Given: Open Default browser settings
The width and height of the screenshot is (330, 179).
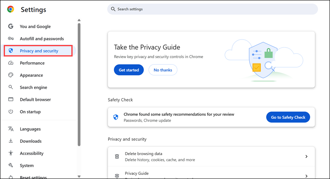Looking at the screenshot, I should tap(35, 99).
